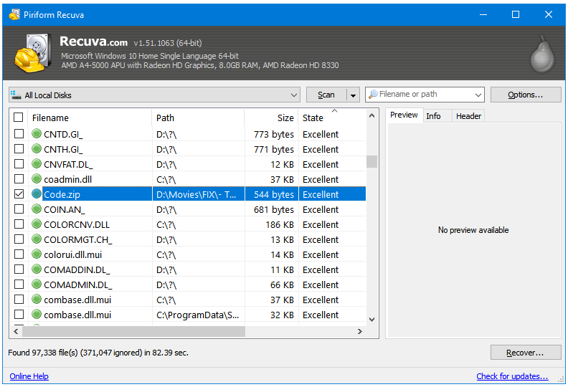
Task: Open the All Local Disks drive dropdown
Action: click(294, 95)
